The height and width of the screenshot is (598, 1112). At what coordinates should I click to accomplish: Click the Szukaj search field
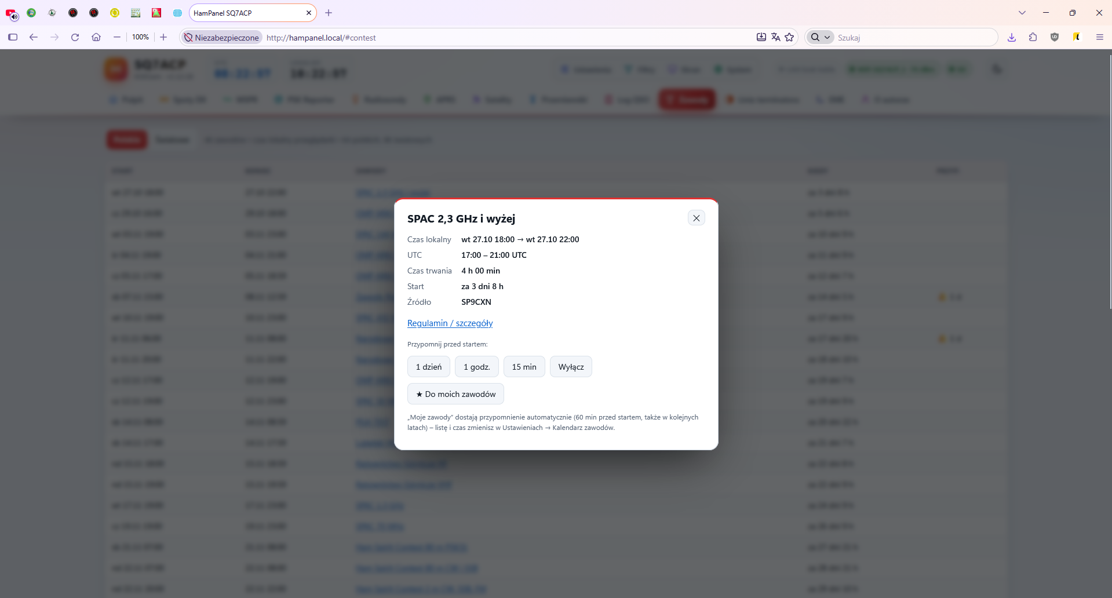coord(914,38)
